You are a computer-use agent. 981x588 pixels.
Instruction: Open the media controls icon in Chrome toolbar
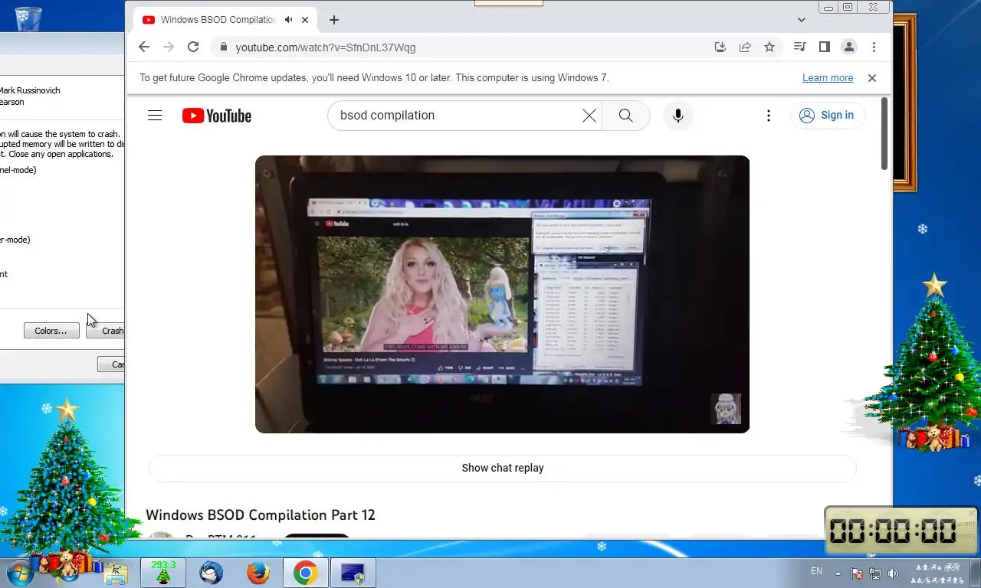(x=799, y=47)
